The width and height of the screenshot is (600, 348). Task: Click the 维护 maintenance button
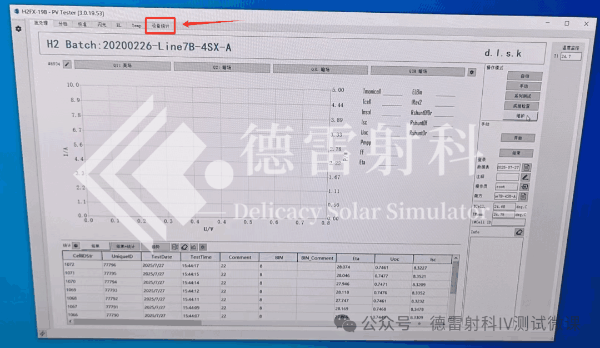tap(521, 116)
